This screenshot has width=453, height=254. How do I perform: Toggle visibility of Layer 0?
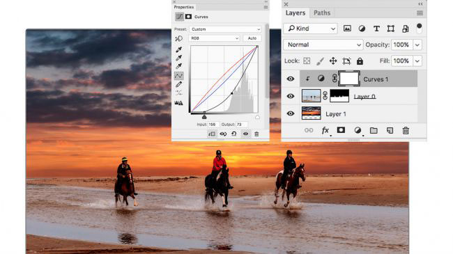pos(291,96)
